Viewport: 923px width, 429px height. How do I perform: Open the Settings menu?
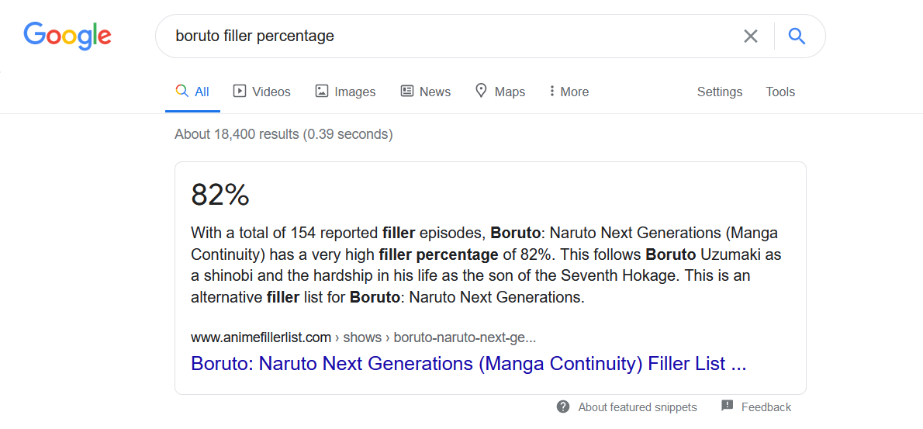[x=719, y=92]
